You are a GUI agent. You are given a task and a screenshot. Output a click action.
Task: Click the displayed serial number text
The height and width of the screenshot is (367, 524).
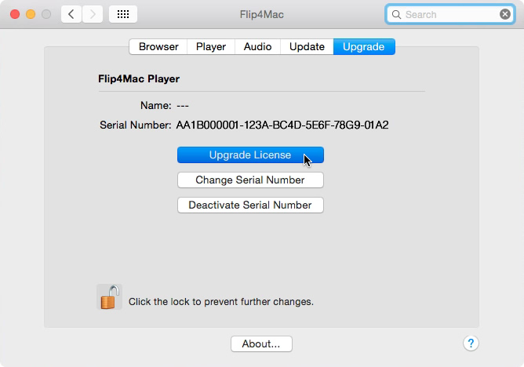click(282, 125)
